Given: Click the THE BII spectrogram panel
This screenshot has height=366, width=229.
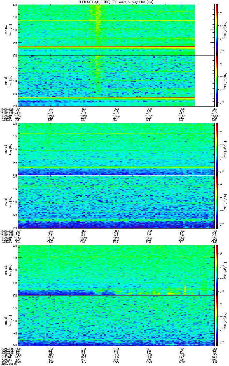Looking at the screenshot, I should pyautogui.click(x=116, y=320).
